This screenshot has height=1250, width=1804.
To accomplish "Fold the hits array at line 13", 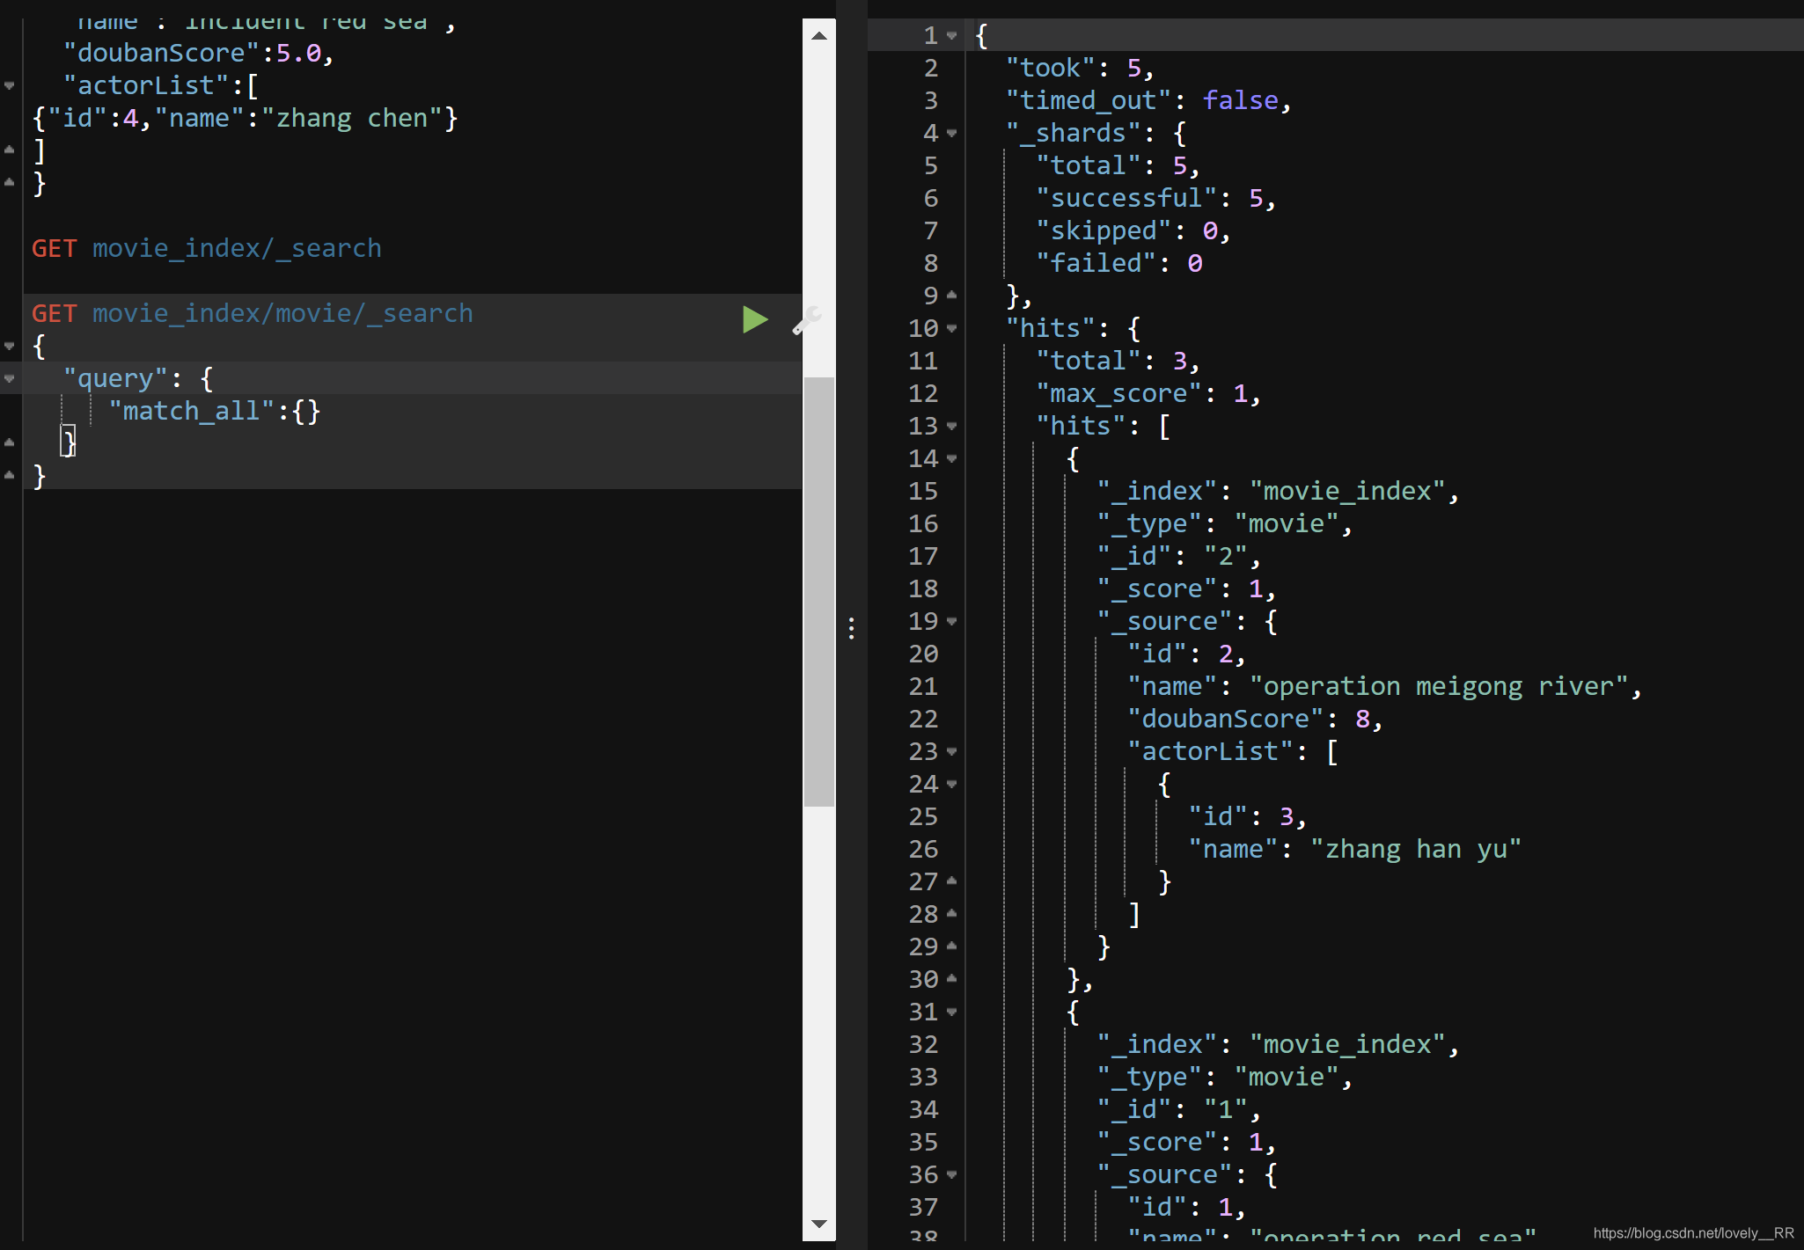I will 951,427.
